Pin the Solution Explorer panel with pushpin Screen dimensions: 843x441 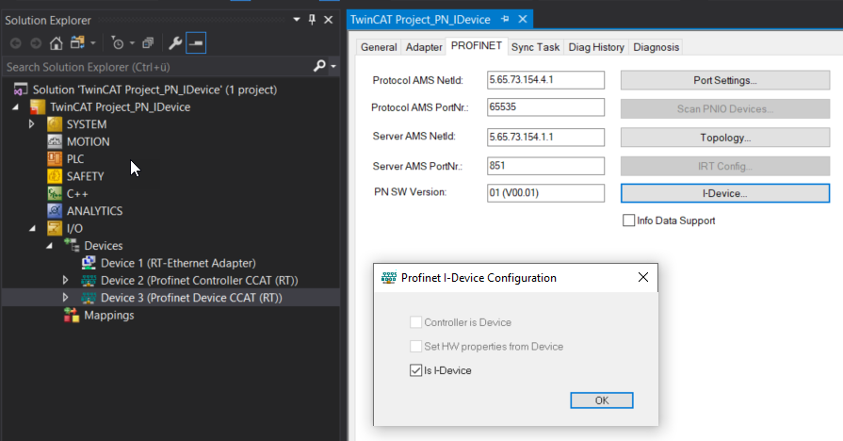point(312,20)
